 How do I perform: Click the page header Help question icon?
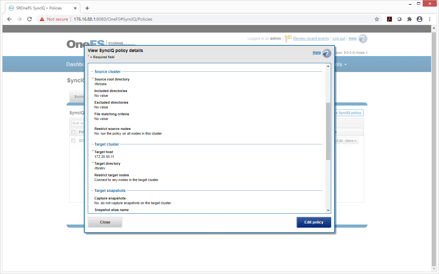(363, 39)
